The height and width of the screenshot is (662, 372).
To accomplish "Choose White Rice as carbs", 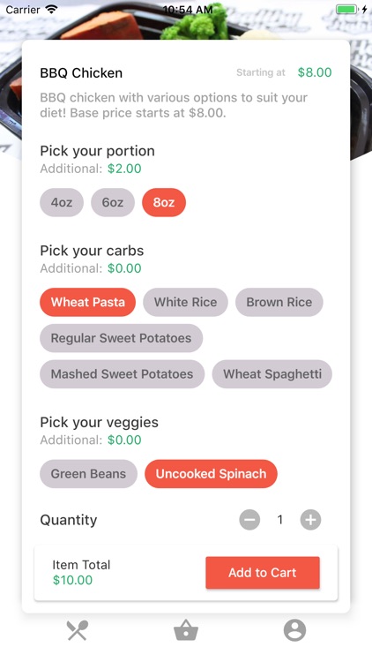I will pyautogui.click(x=186, y=302).
